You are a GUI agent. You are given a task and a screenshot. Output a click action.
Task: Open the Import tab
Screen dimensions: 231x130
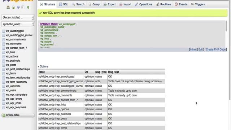coord(125,4)
